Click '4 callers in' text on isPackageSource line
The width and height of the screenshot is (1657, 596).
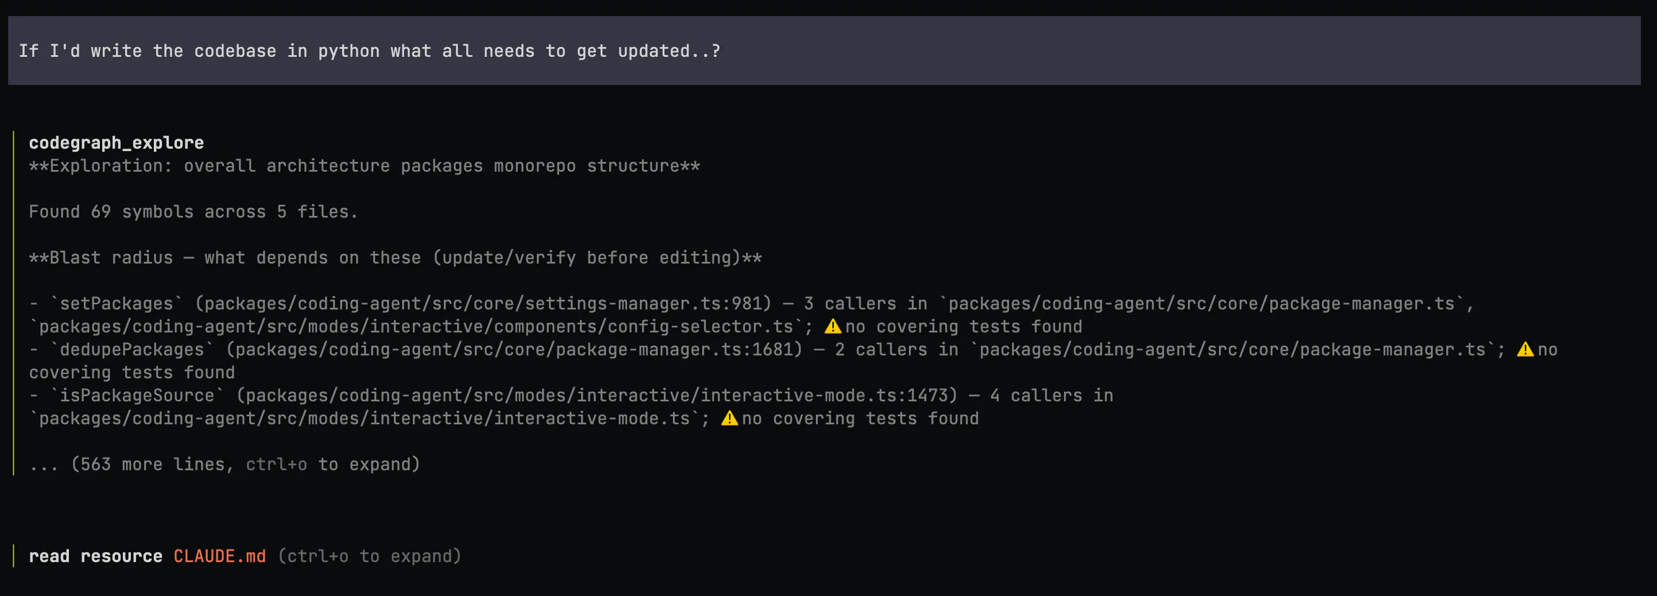1051,396
